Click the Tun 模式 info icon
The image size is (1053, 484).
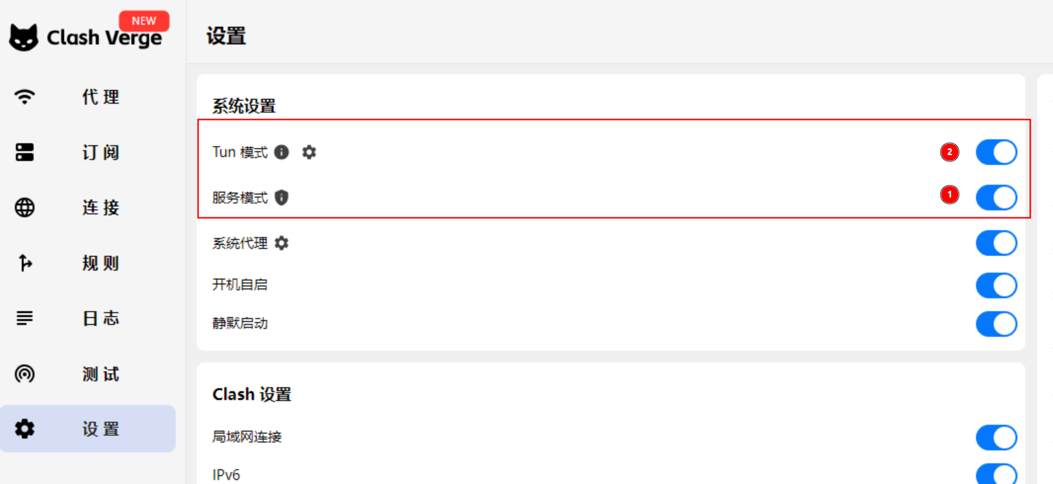click(282, 152)
